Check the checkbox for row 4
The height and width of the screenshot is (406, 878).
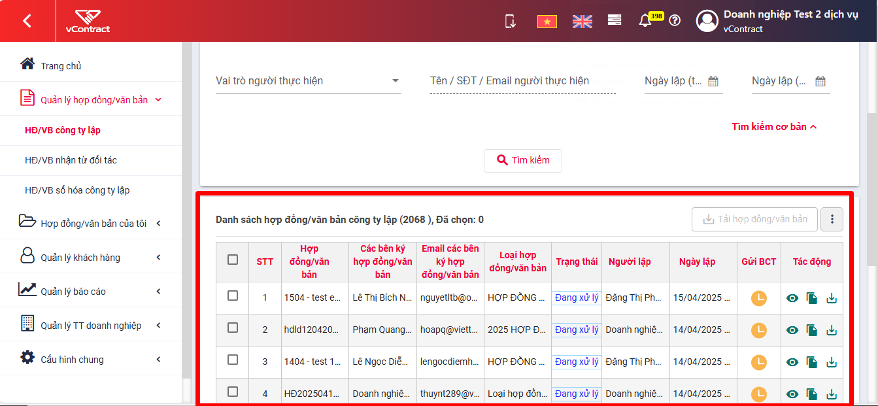(x=233, y=392)
